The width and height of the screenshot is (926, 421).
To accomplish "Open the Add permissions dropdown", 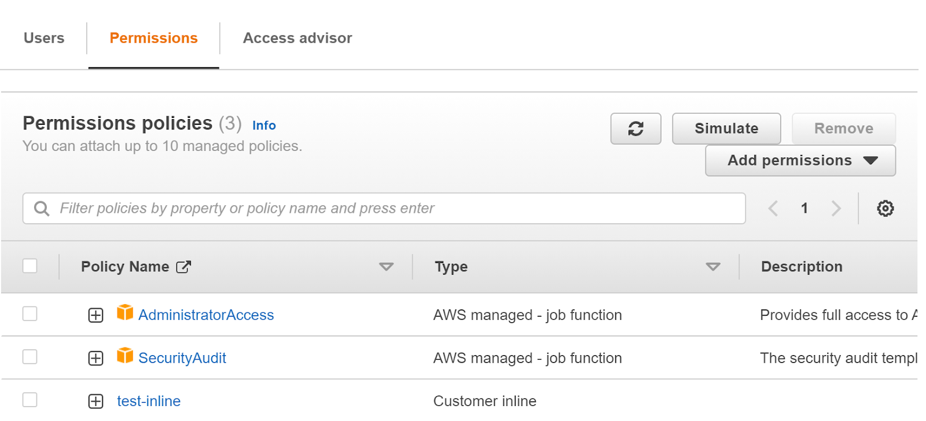I will pos(800,160).
